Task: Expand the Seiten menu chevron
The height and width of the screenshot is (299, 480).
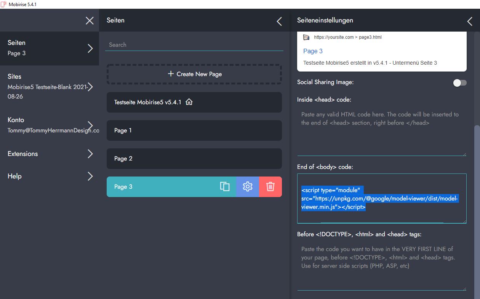Action: click(x=90, y=48)
